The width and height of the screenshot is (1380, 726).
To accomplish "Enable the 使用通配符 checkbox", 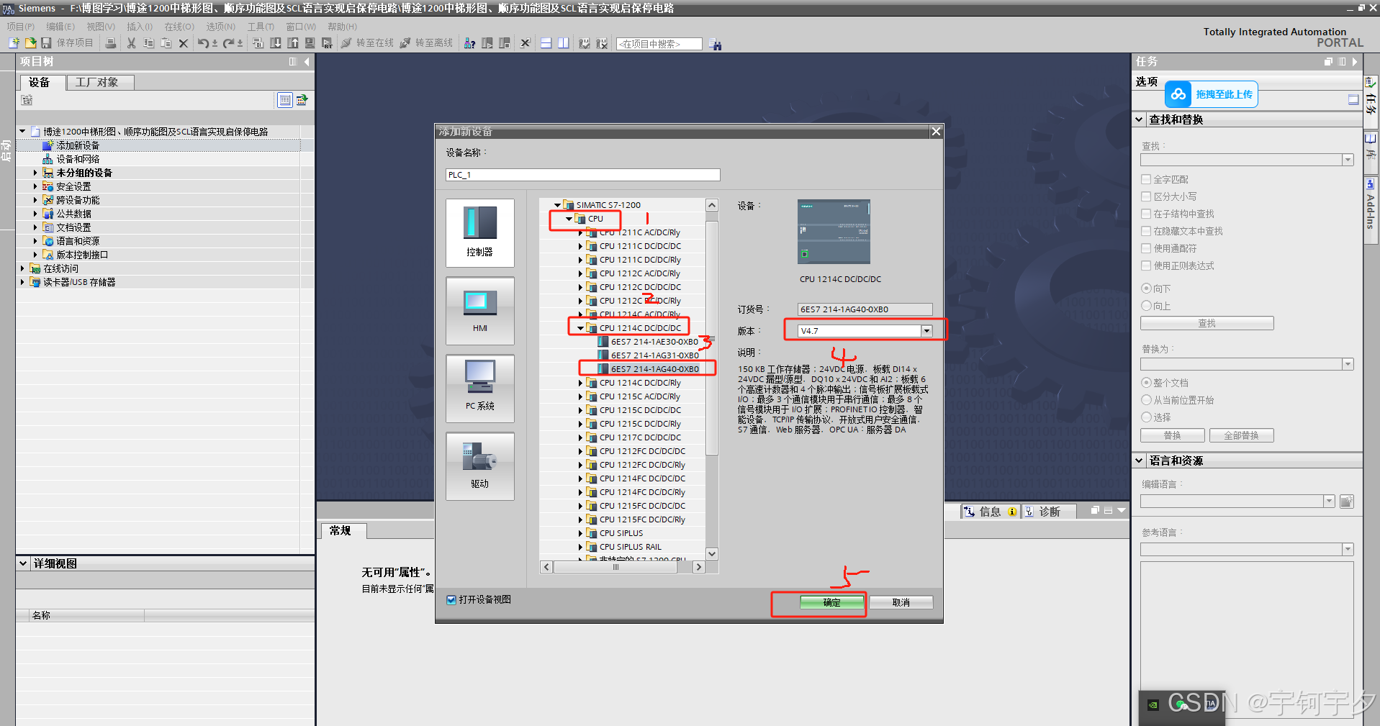I will (x=1146, y=248).
